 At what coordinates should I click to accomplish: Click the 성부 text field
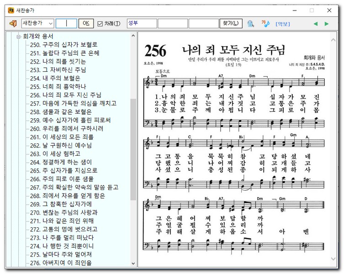pyautogui.click(x=142, y=23)
